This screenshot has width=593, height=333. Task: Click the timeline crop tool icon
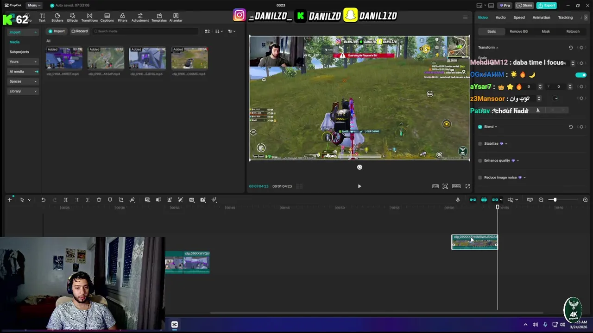pos(121,200)
